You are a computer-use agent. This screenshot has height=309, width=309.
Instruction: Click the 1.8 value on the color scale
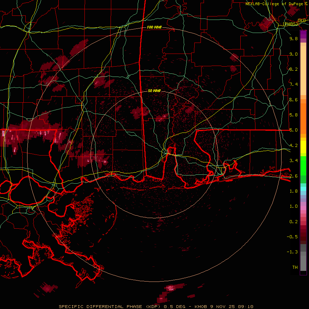coord(294,191)
